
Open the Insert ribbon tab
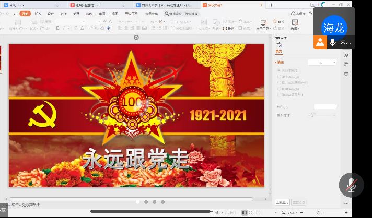point(38,14)
